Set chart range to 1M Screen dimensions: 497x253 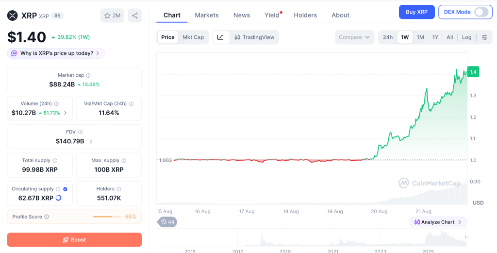click(x=420, y=37)
